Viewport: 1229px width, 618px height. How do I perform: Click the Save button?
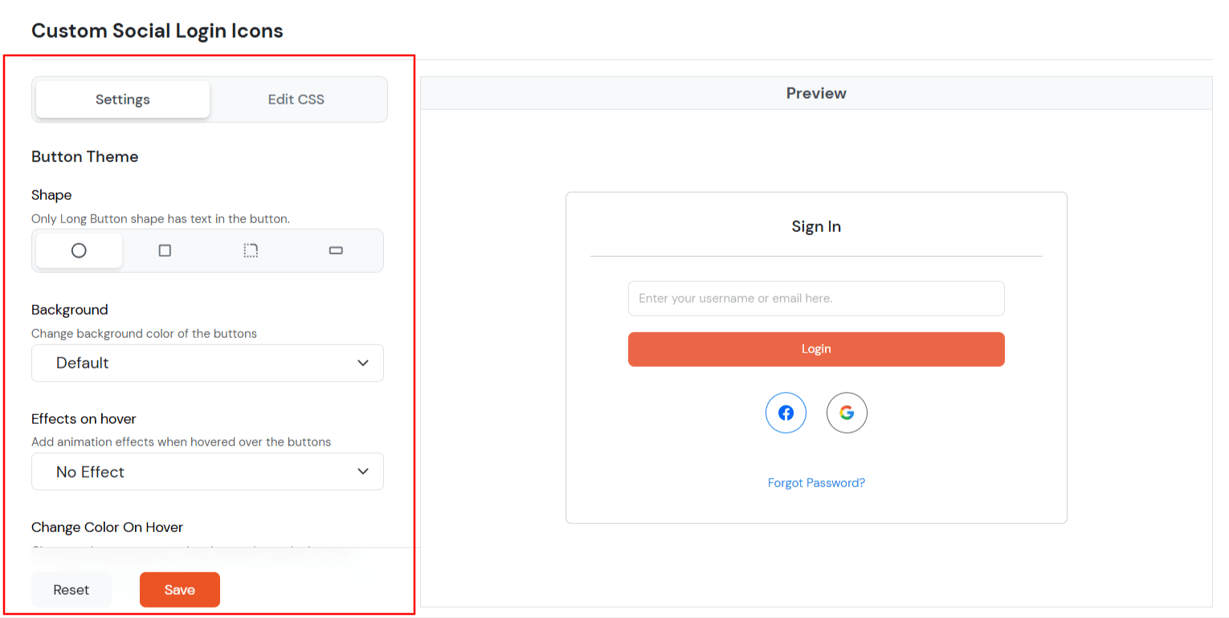point(179,589)
